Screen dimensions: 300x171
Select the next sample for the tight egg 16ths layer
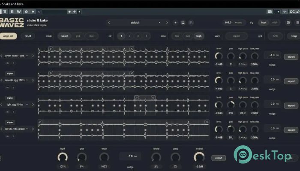click(33, 105)
